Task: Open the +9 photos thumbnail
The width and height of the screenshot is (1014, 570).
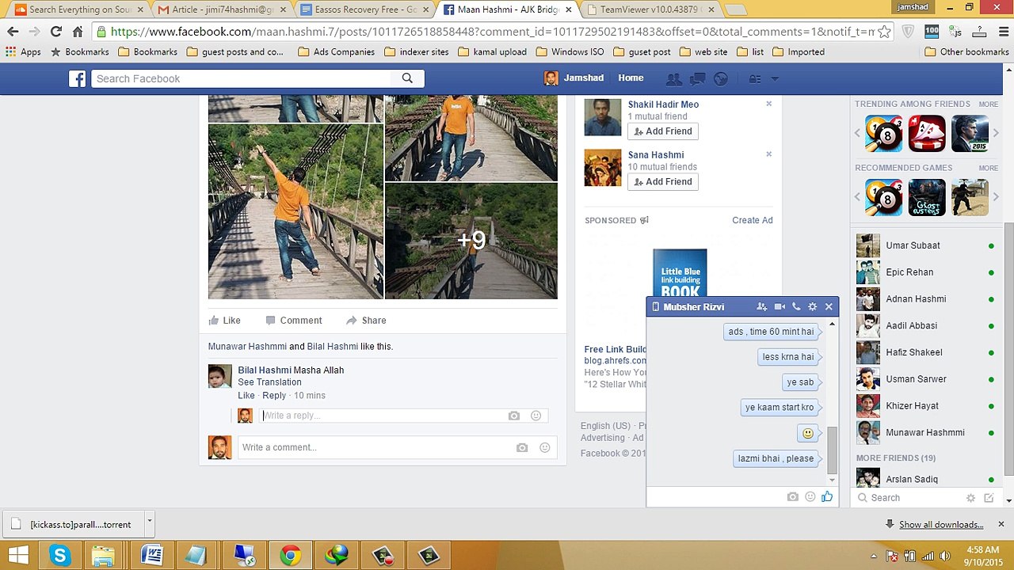Action: click(471, 241)
